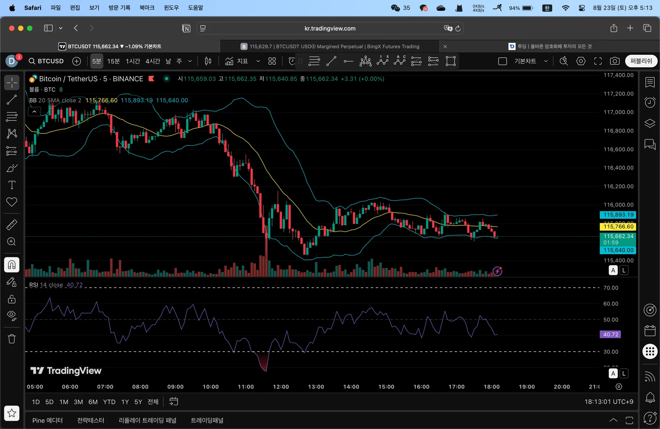
Task: Take a chart snapshot with camera icon
Action: click(614, 61)
